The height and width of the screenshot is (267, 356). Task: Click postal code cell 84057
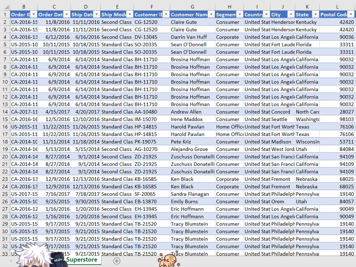coord(337,201)
